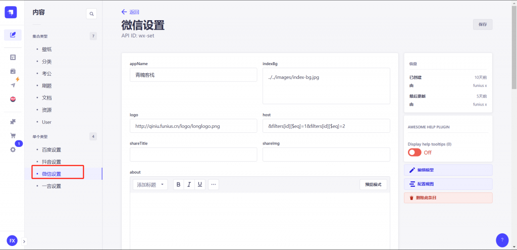Click the 预览模式 preview mode button

coord(373,185)
